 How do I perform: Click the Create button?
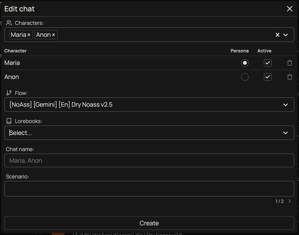click(149, 223)
